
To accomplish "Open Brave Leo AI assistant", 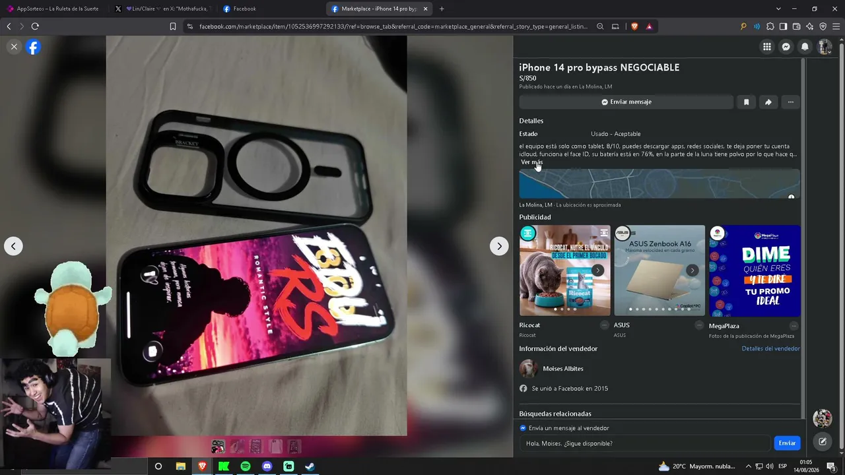I will point(809,26).
